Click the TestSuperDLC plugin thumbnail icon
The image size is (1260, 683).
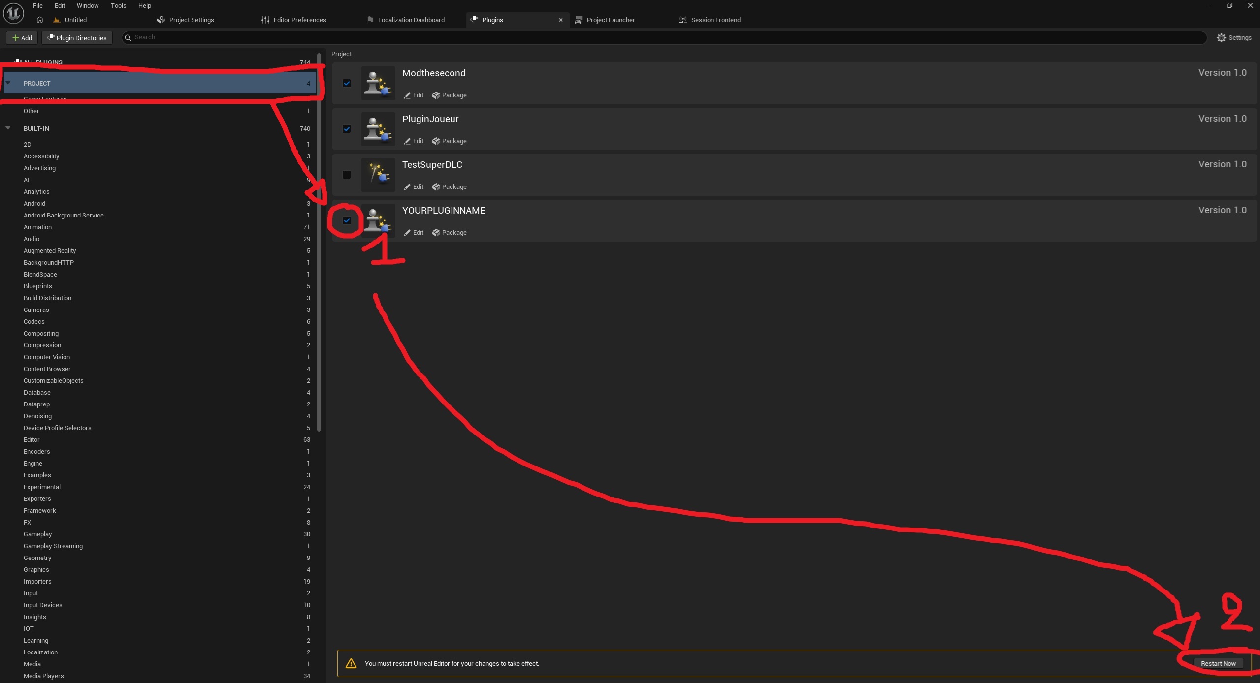[x=378, y=175]
